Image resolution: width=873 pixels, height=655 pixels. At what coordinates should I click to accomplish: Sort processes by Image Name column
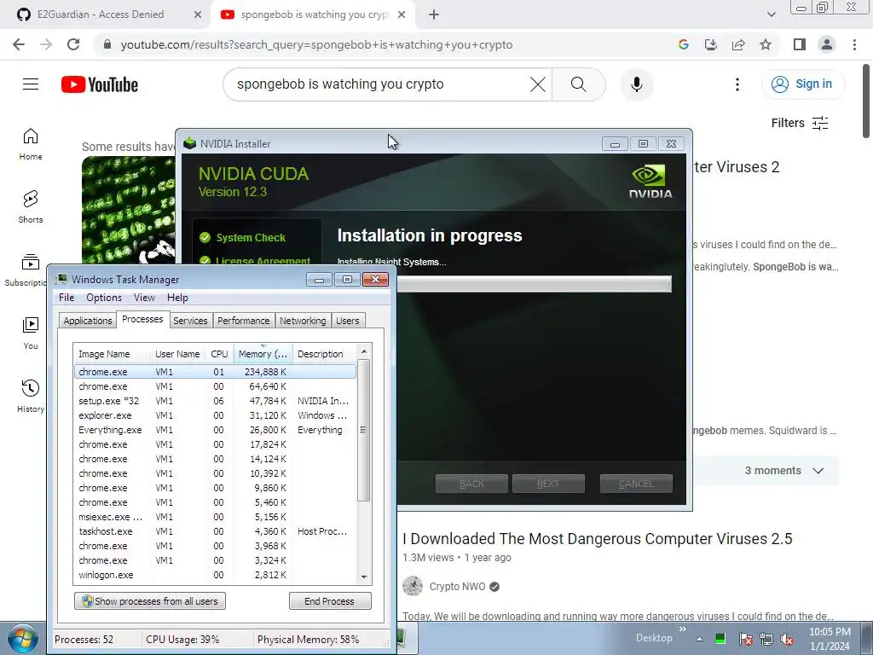coord(112,354)
